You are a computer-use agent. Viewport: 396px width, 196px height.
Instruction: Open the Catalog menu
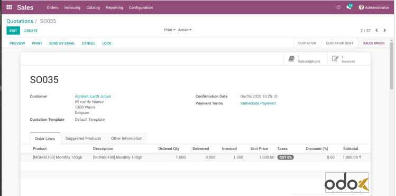pos(93,7)
